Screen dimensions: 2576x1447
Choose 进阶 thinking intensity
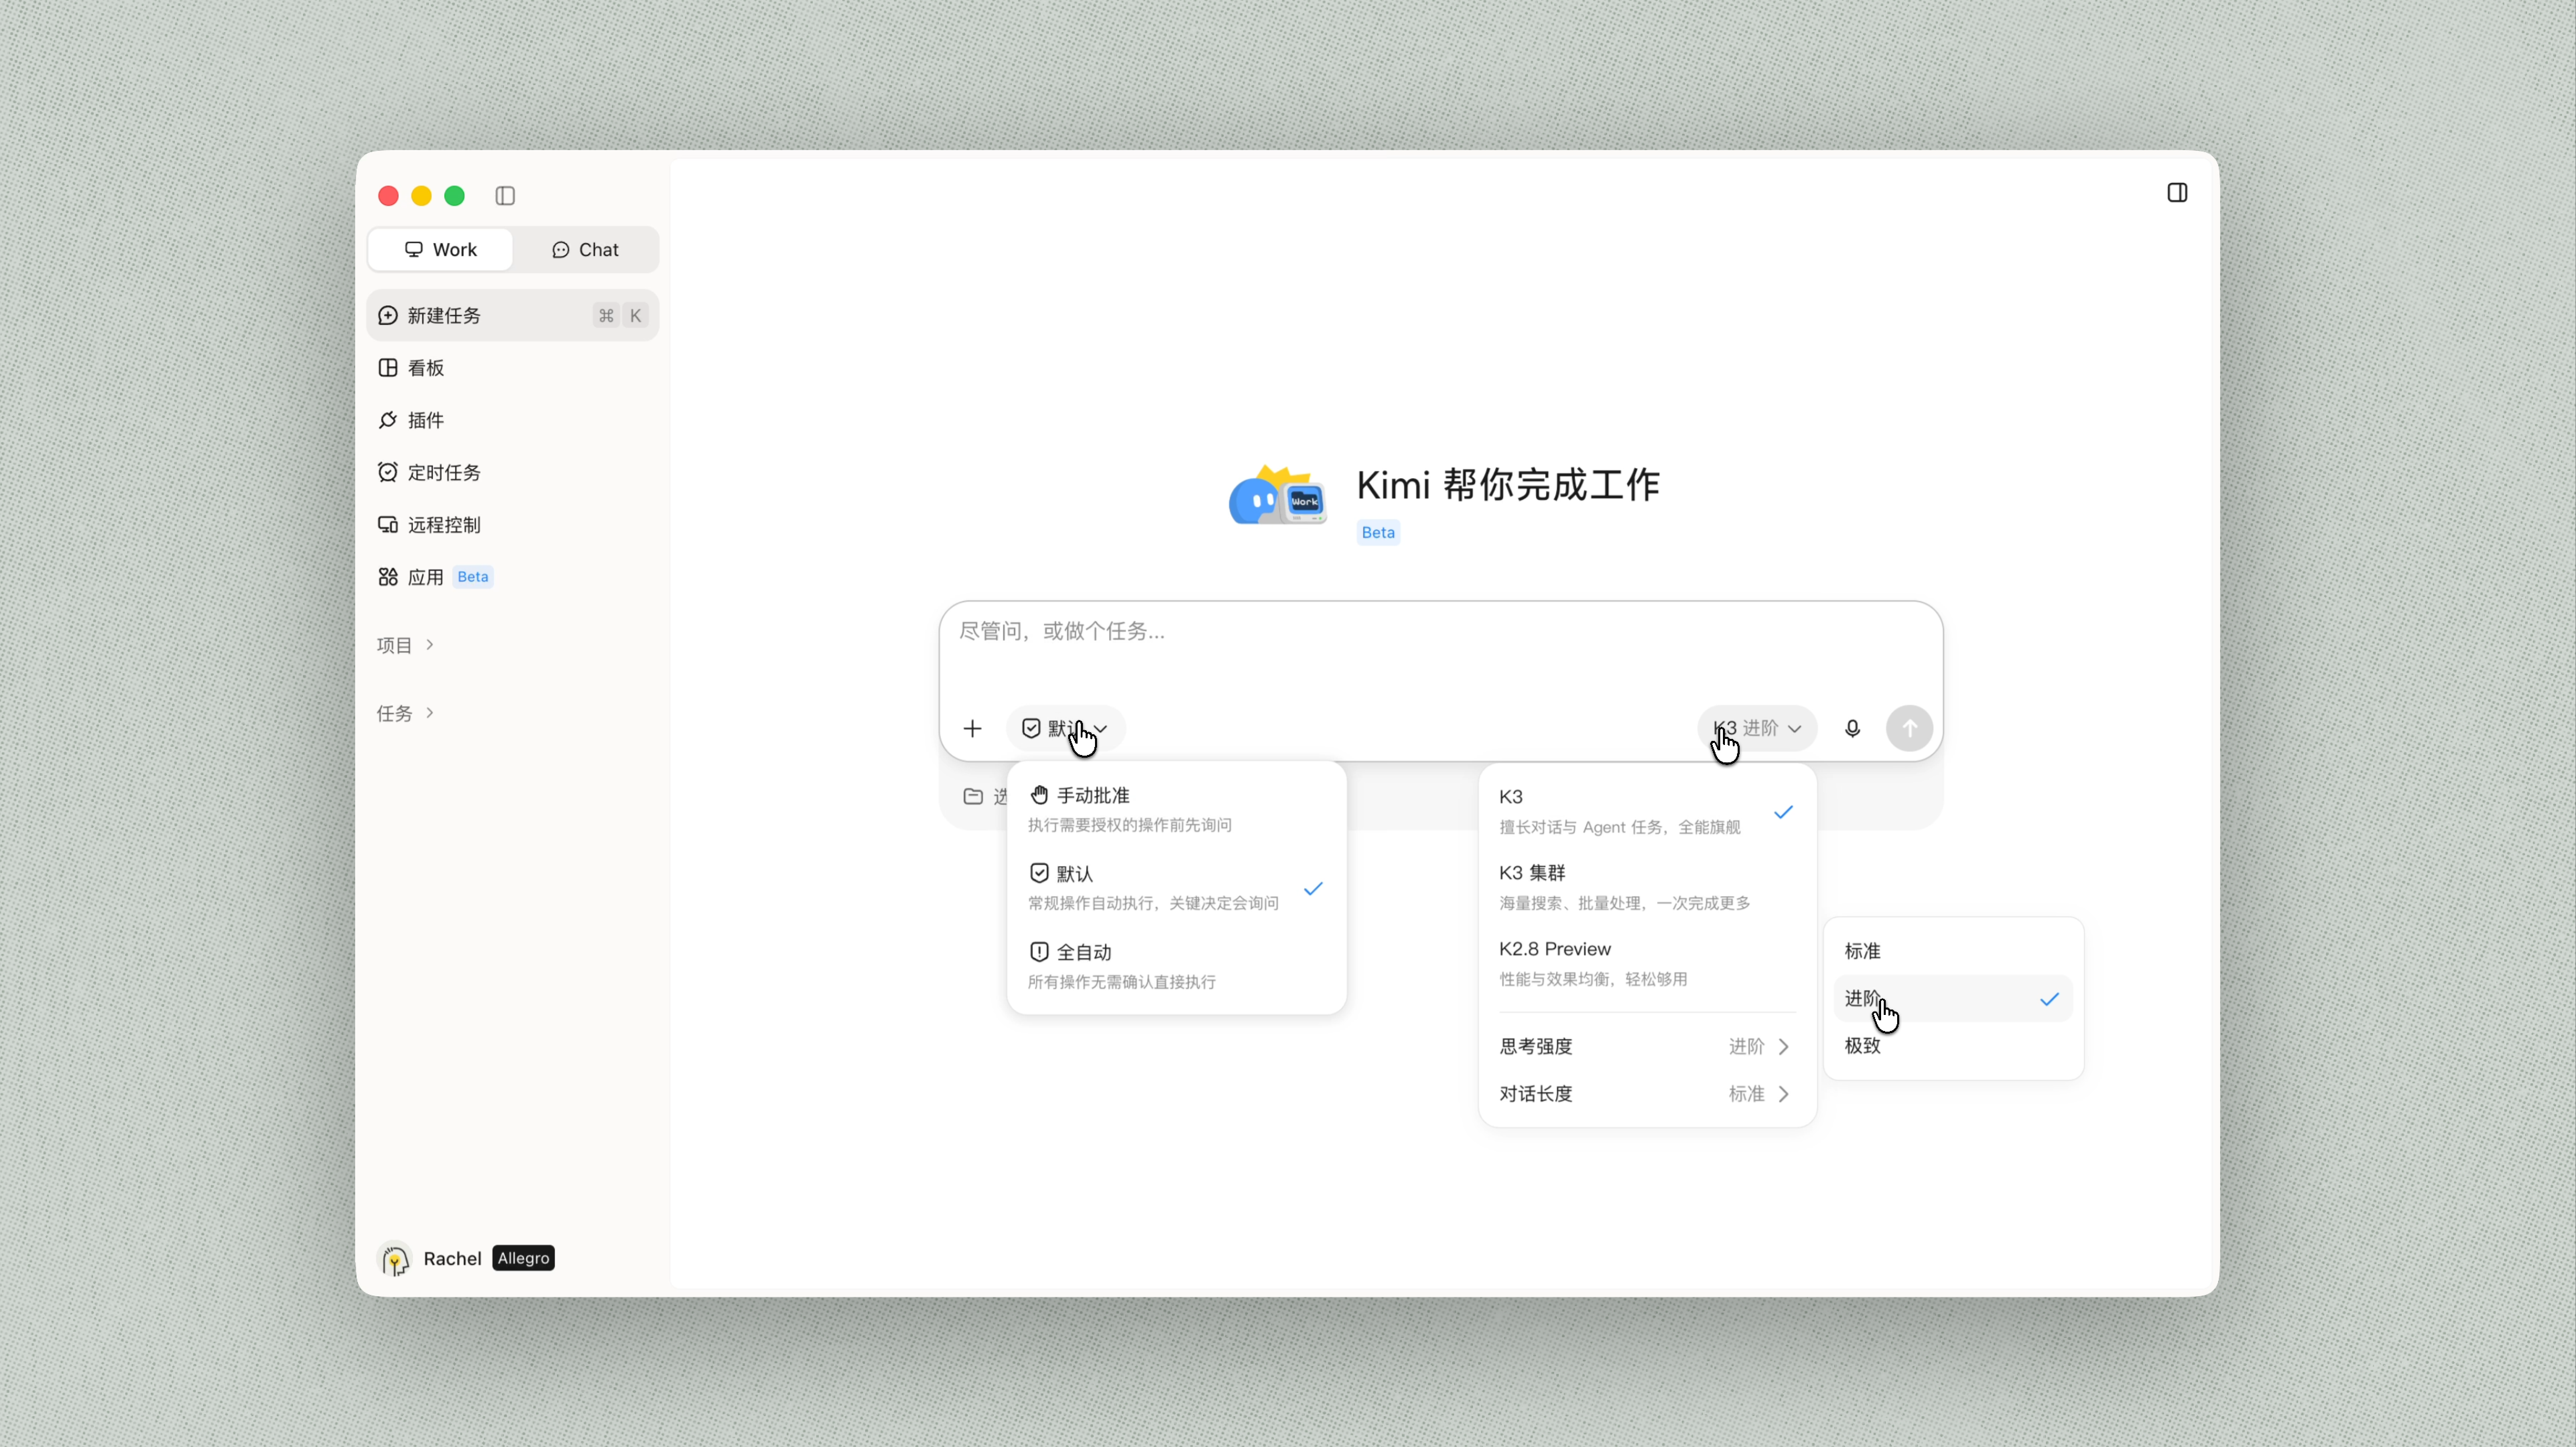pos(1953,999)
